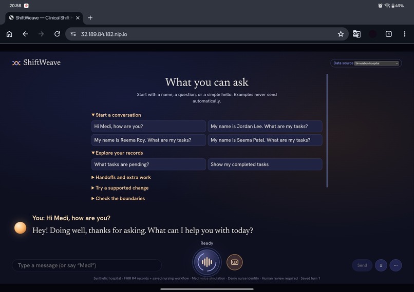Click the glowing Medi orb avatar
The height and width of the screenshot is (292, 414).
pos(21,228)
